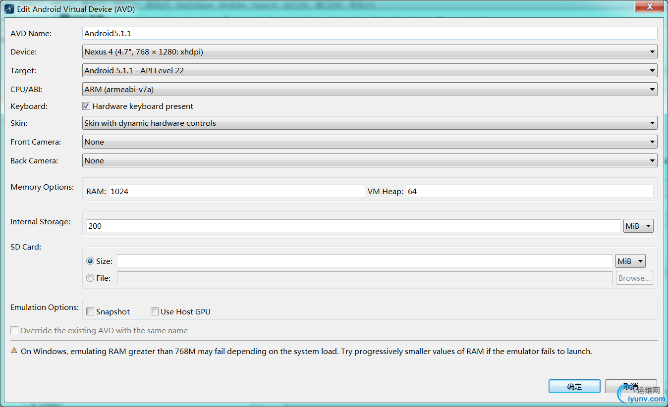
Task: Open Internal Storage MiB unit dropdown
Action: [638, 226]
